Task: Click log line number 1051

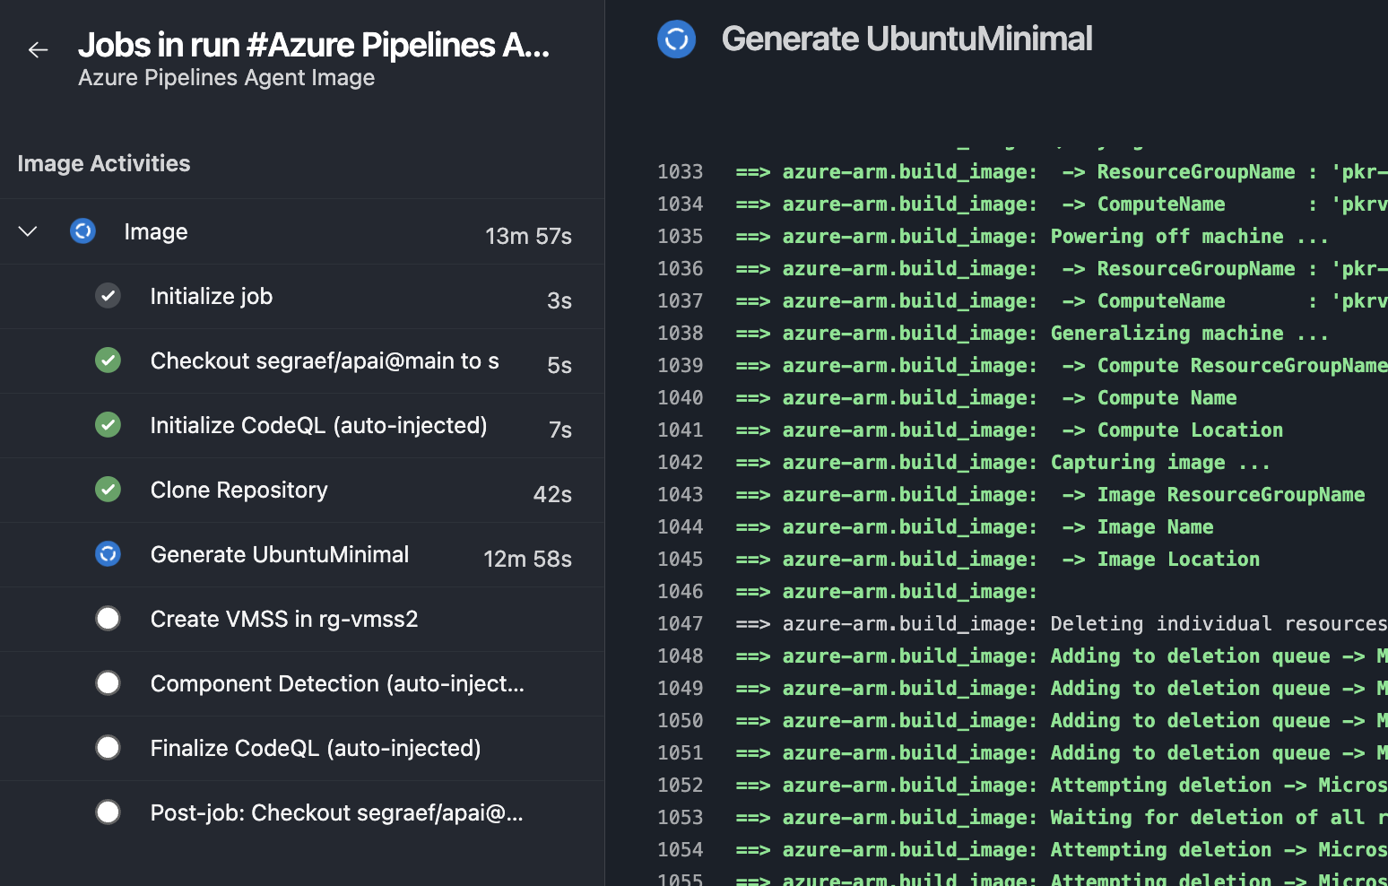Action: click(680, 753)
